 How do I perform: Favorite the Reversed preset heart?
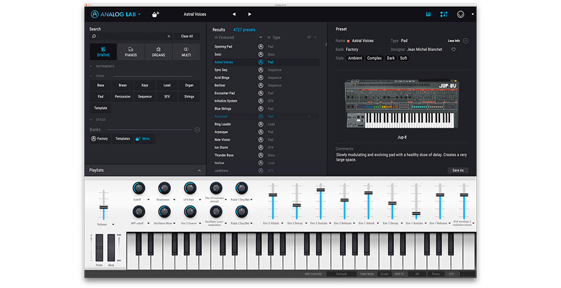click(309, 117)
